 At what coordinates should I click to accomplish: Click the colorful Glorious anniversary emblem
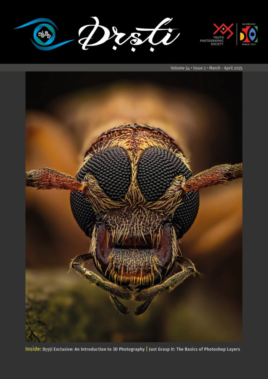(248, 35)
